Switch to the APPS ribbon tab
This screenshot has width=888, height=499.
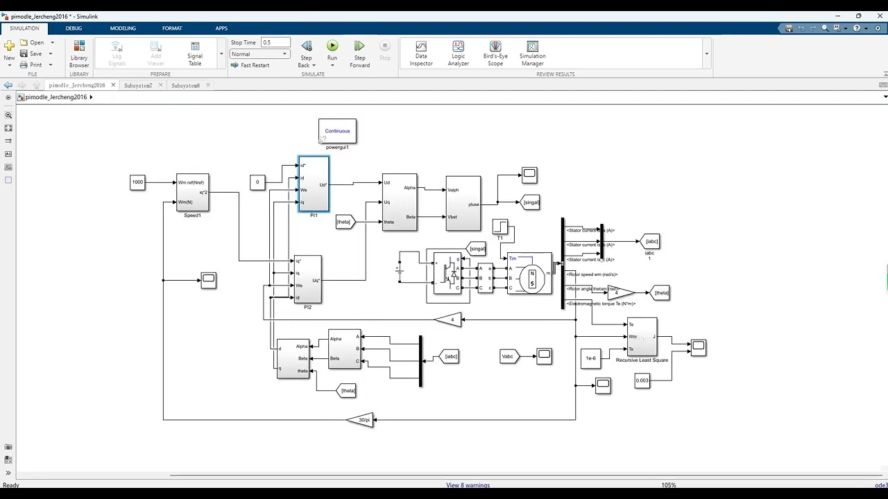pyautogui.click(x=221, y=28)
